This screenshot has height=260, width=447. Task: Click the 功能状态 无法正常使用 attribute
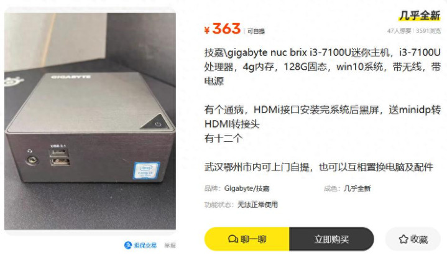(241, 205)
